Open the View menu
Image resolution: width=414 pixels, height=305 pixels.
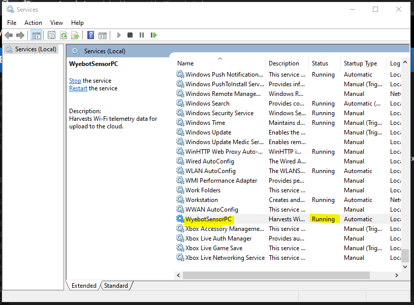[x=56, y=22]
